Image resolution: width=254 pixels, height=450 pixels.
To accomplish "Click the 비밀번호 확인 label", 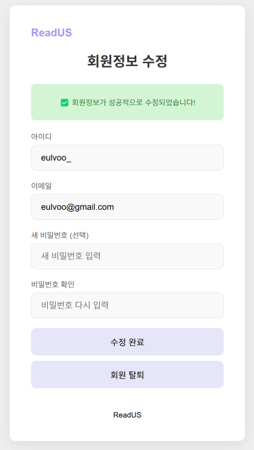I will pos(53,285).
